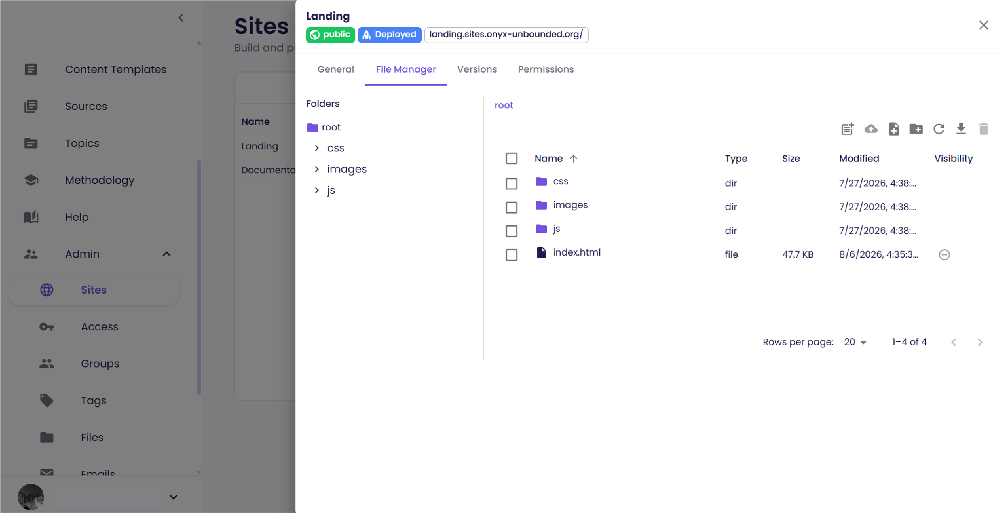Screen dimensions: 999x513
Task: Click the create new folder icon
Action: (916, 129)
